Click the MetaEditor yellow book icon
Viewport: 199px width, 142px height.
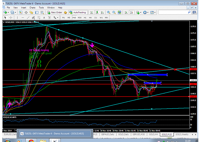coord(65,12)
